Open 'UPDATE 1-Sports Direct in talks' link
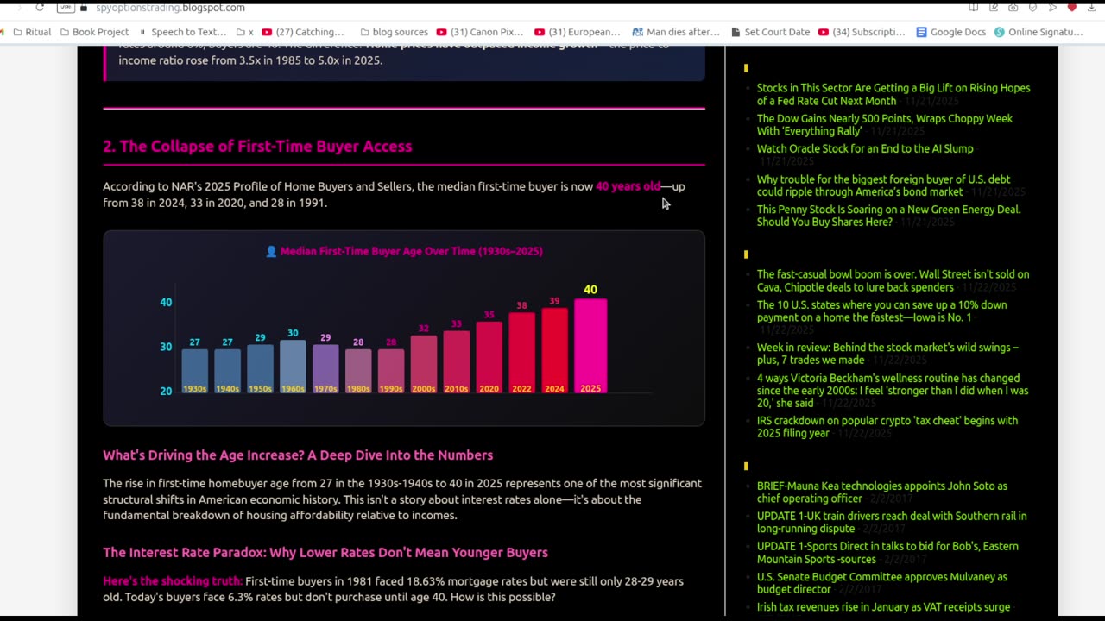Screen dimensions: 1105x621 pyautogui.click(x=887, y=552)
